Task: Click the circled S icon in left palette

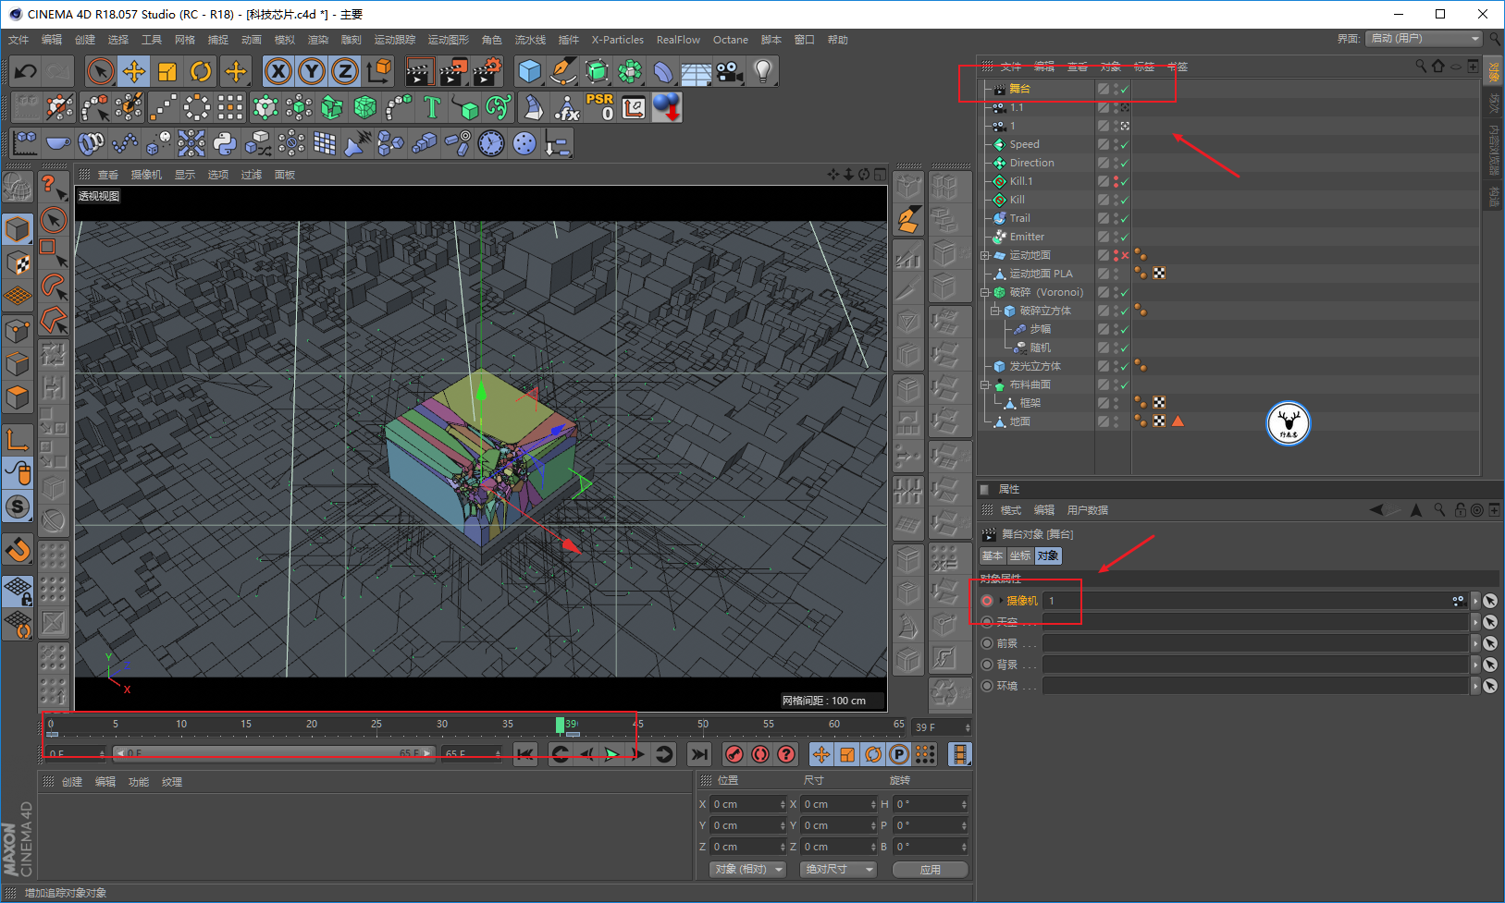Action: [18, 506]
